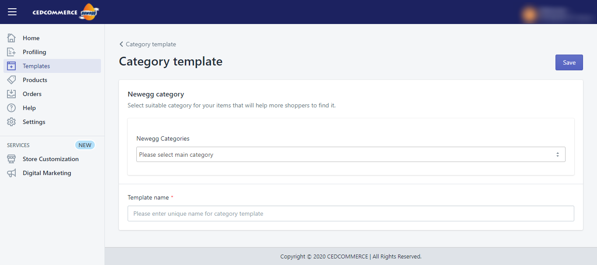Save the category template

[x=569, y=62]
